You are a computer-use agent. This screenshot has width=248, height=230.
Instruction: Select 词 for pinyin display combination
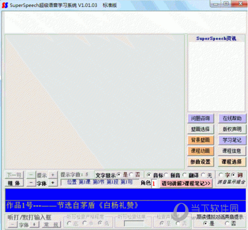tap(233, 175)
